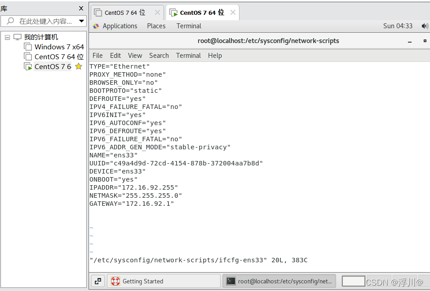
Task: Close the first CentOS 7 64 位 tab
Action: 157,12
